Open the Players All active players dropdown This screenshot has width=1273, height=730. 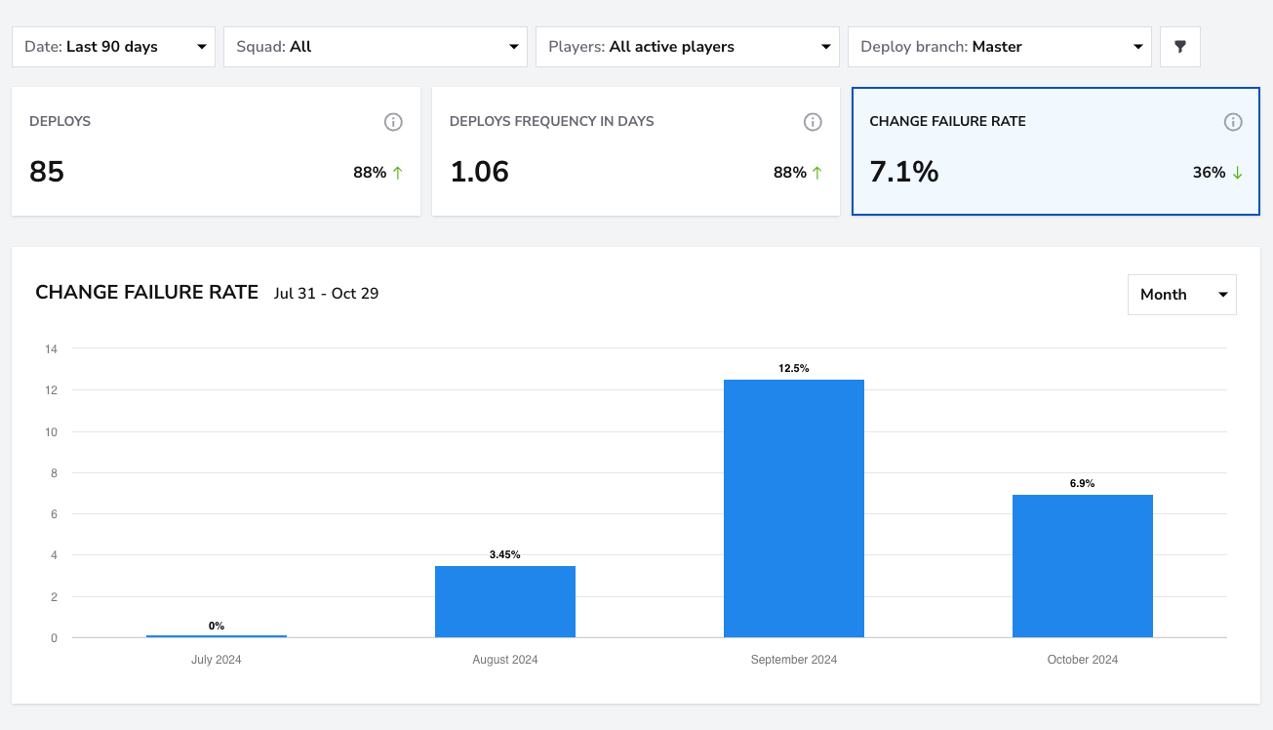(x=688, y=47)
